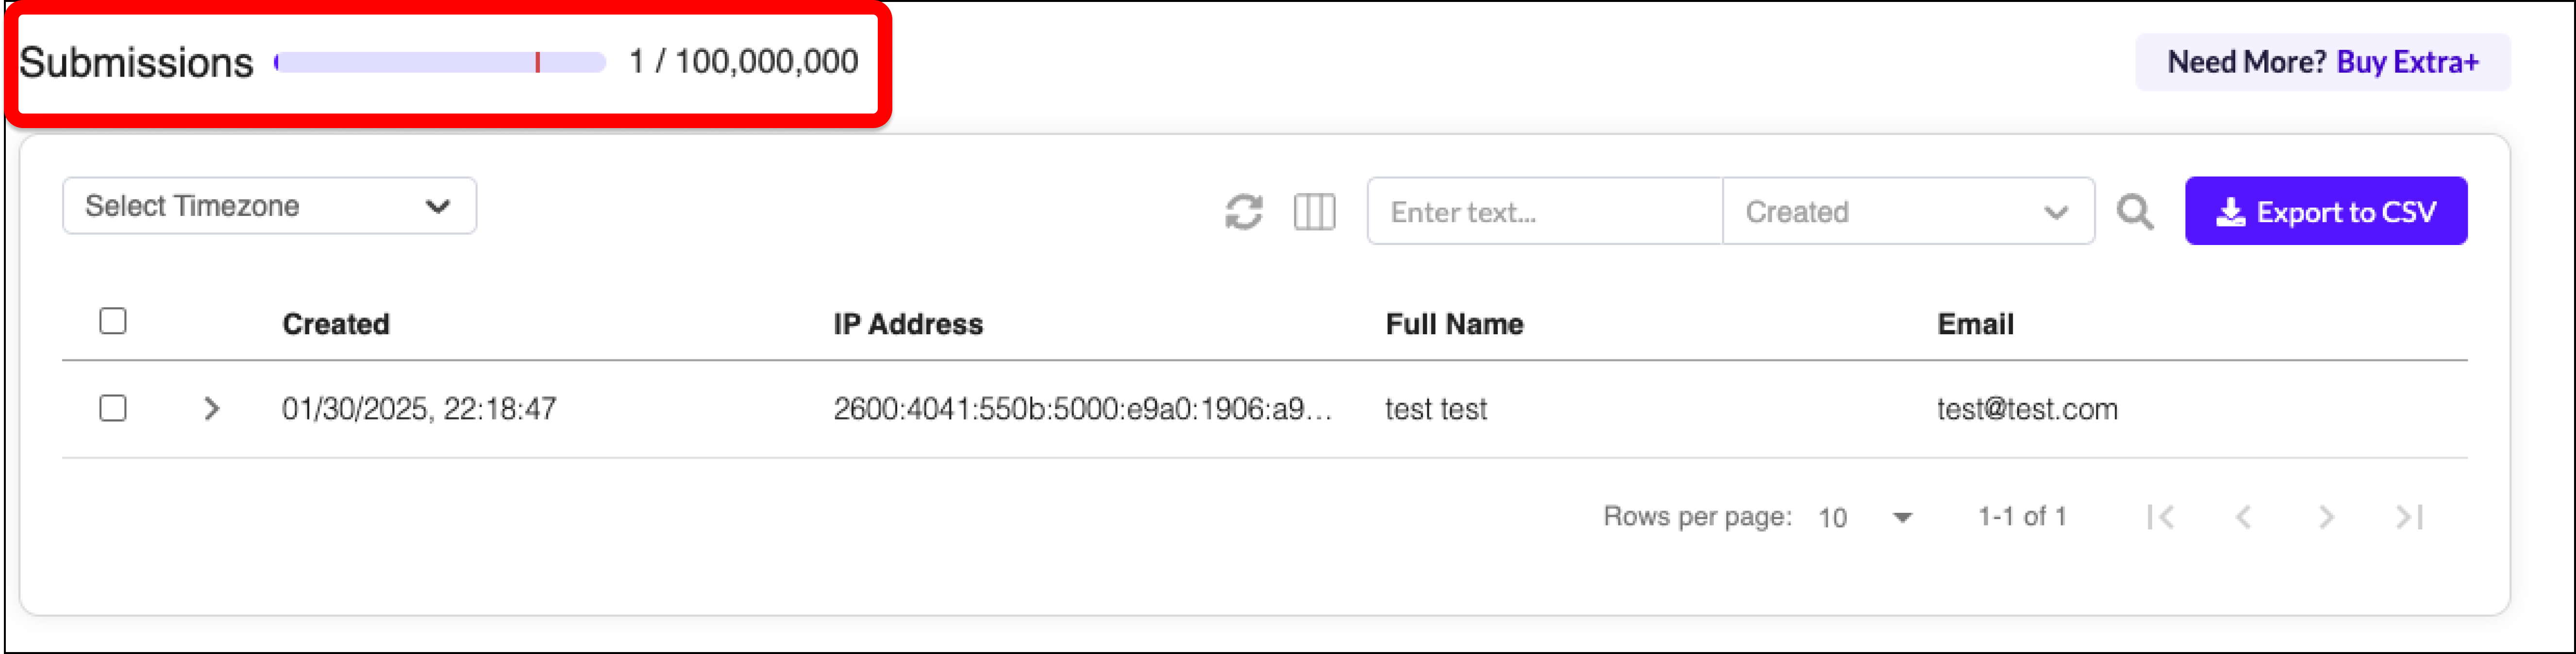The image size is (2576, 654).
Task: Click the submissions usage progress bar
Action: pyautogui.click(x=440, y=62)
